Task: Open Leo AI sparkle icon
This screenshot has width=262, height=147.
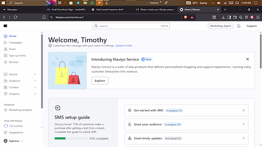Action: pyautogui.click(x=241, y=17)
